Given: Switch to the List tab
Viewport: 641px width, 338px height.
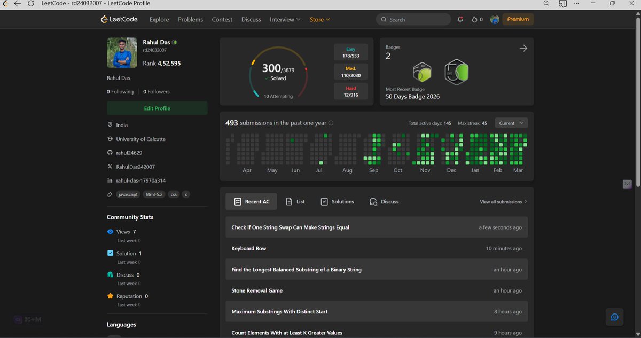Looking at the screenshot, I should click(295, 201).
